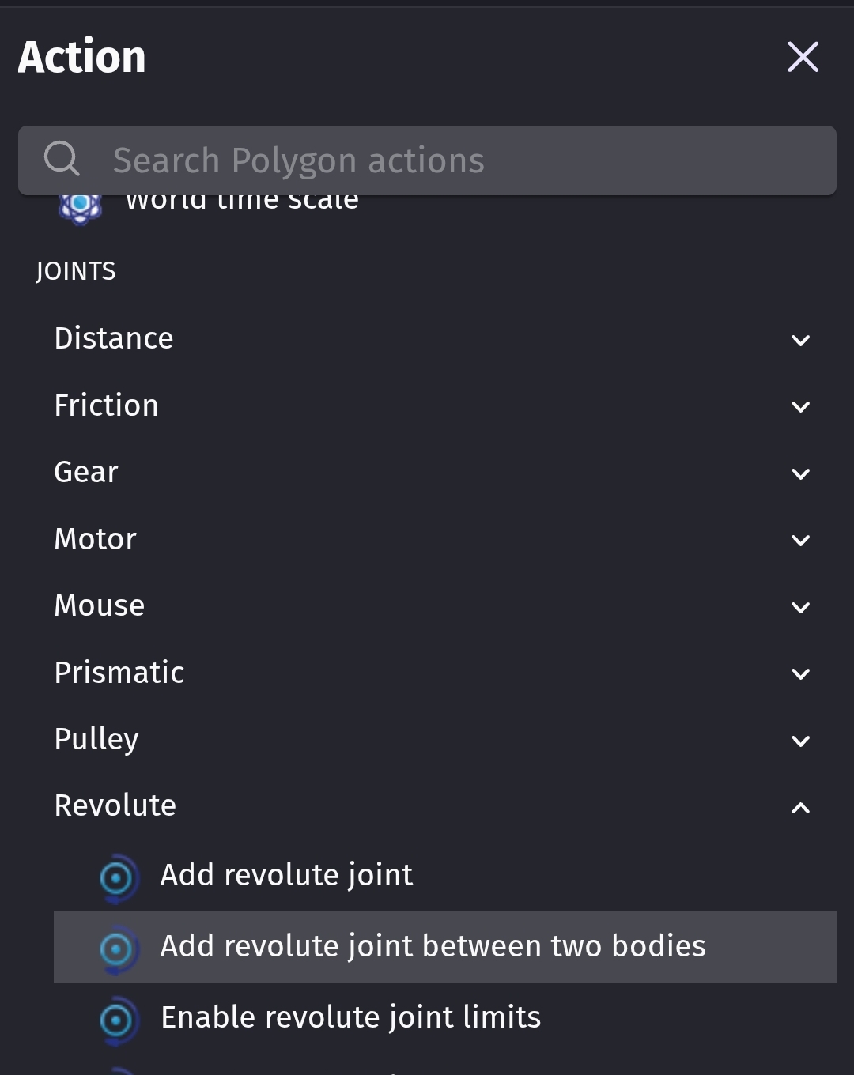The height and width of the screenshot is (1075, 854).
Task: Expand the Distance joint category
Action: (800, 340)
